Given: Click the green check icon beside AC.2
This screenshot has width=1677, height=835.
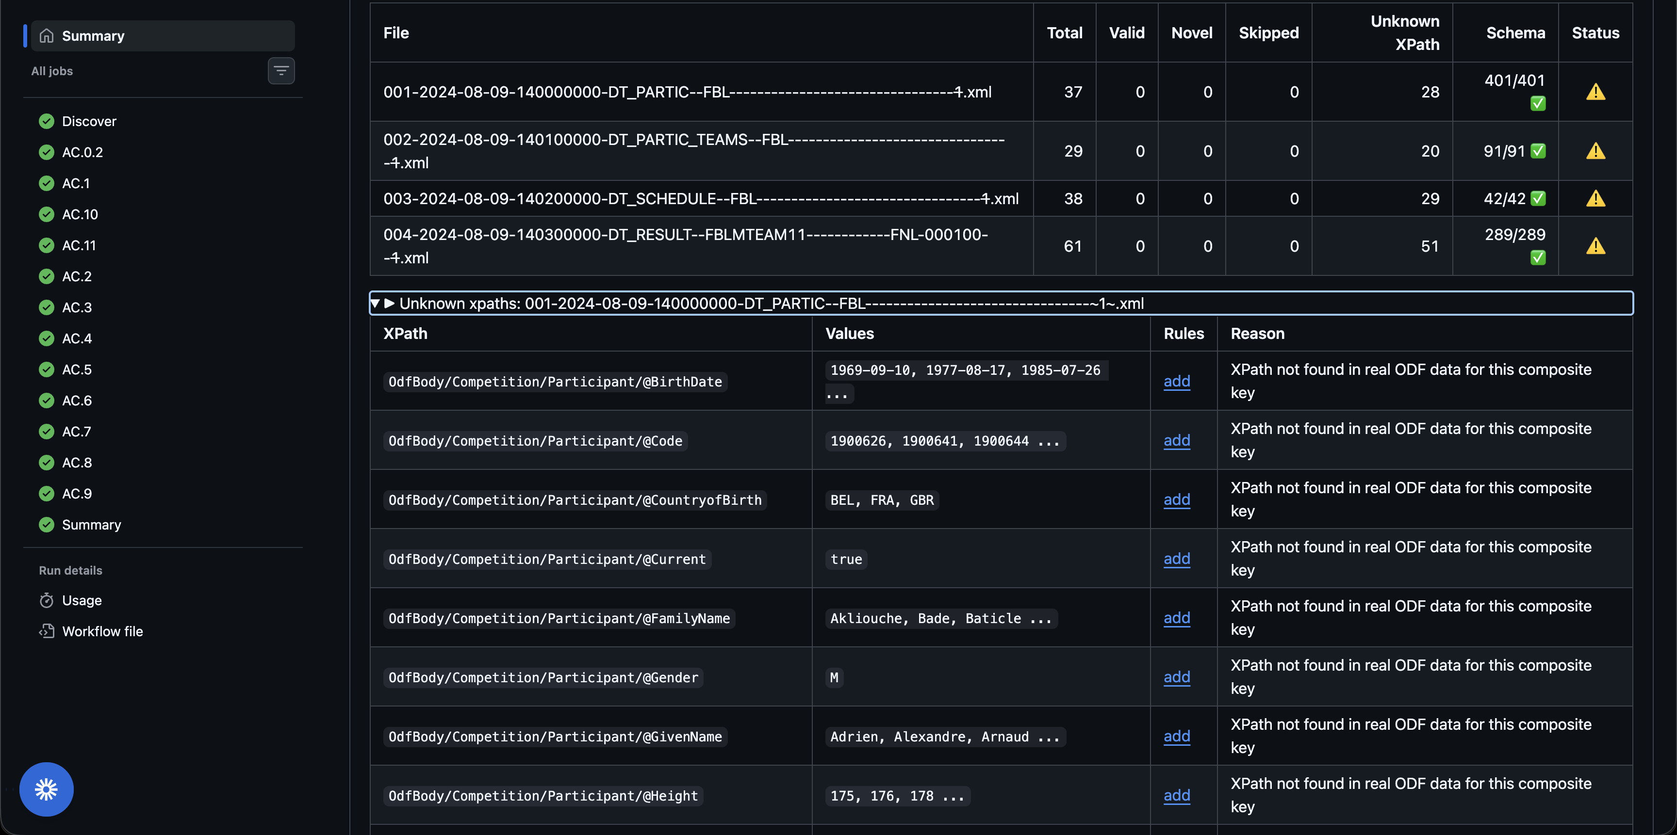Looking at the screenshot, I should point(46,276).
